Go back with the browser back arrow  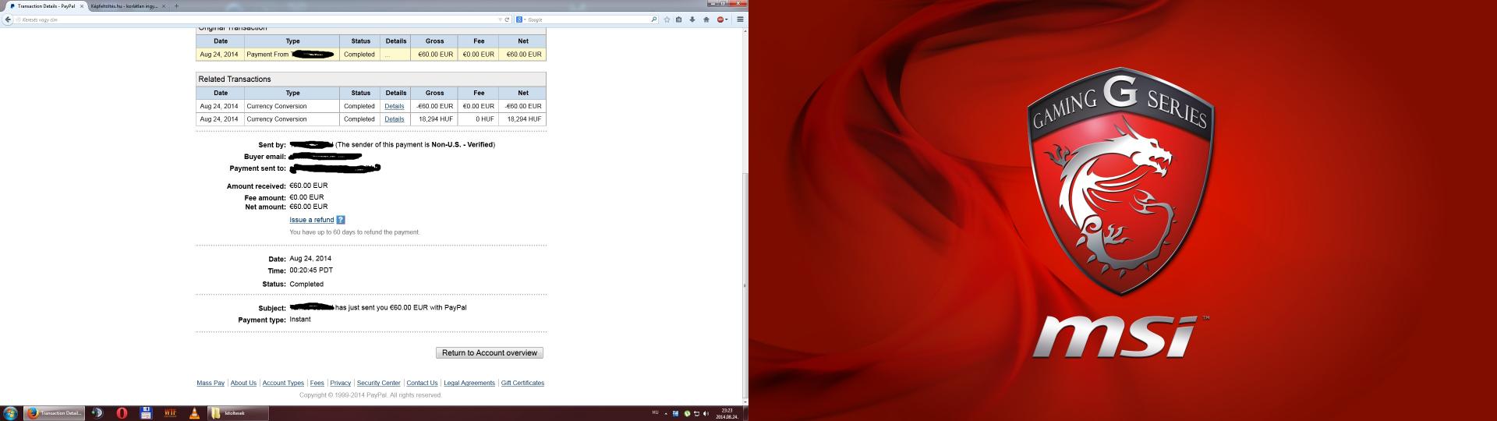click(x=8, y=19)
